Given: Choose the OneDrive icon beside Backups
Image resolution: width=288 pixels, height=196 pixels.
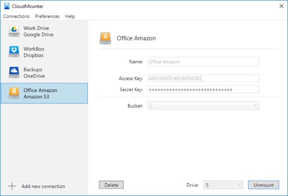Looking at the screenshot, I should pos(14,73).
